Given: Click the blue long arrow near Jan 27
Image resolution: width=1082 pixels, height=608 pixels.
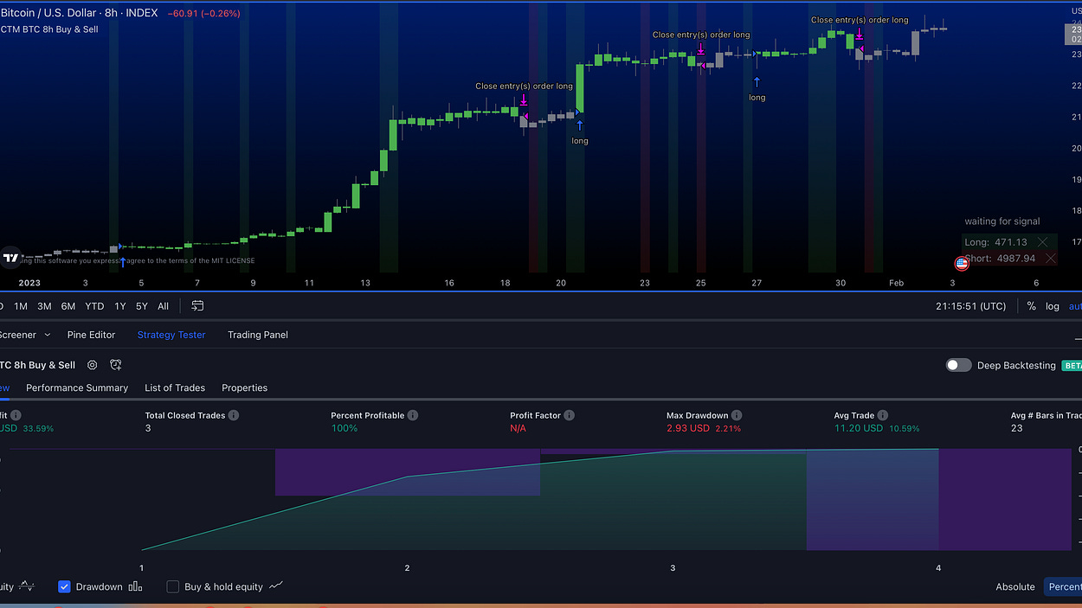Looking at the screenshot, I should click(757, 82).
